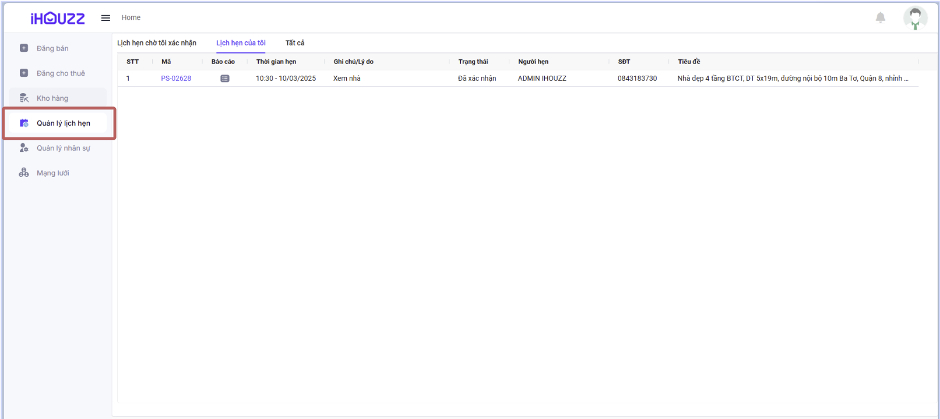The width and height of the screenshot is (940, 419).
Task: Click the STT column header
Action: 133,62
